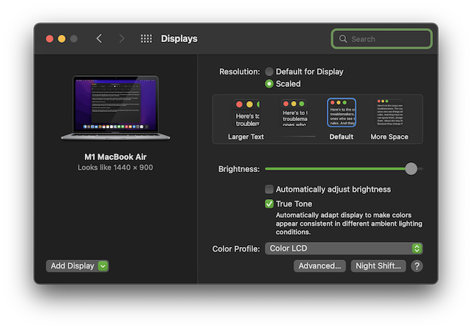Open the Advanced... settings

[x=319, y=266]
